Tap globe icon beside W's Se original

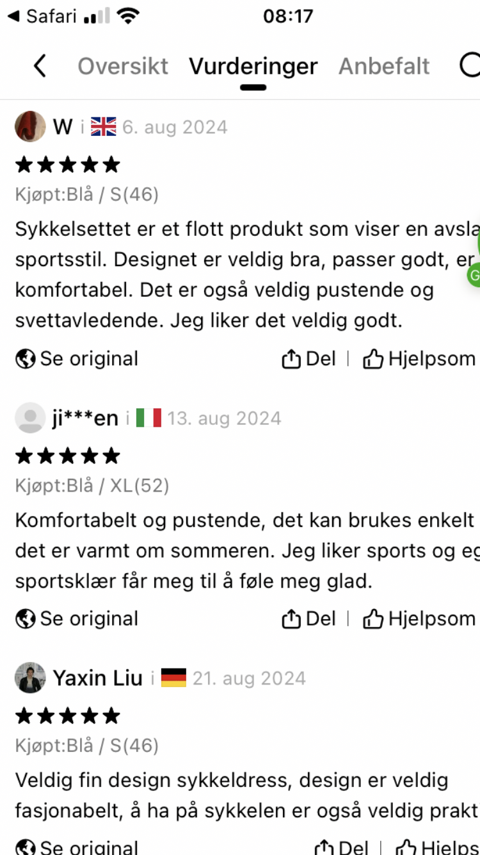[x=26, y=360]
